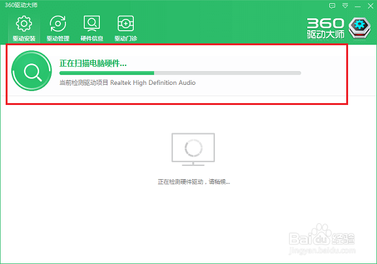The height and width of the screenshot is (264, 377).
Task: Open the 驱动安装 tab
Action: (24, 28)
